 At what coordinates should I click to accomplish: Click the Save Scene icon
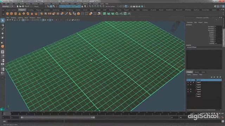pyautogui.click(x=23, y=6)
